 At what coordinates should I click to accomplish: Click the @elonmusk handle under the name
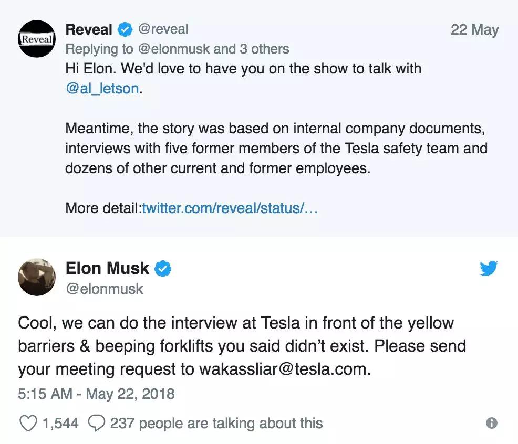click(x=105, y=289)
